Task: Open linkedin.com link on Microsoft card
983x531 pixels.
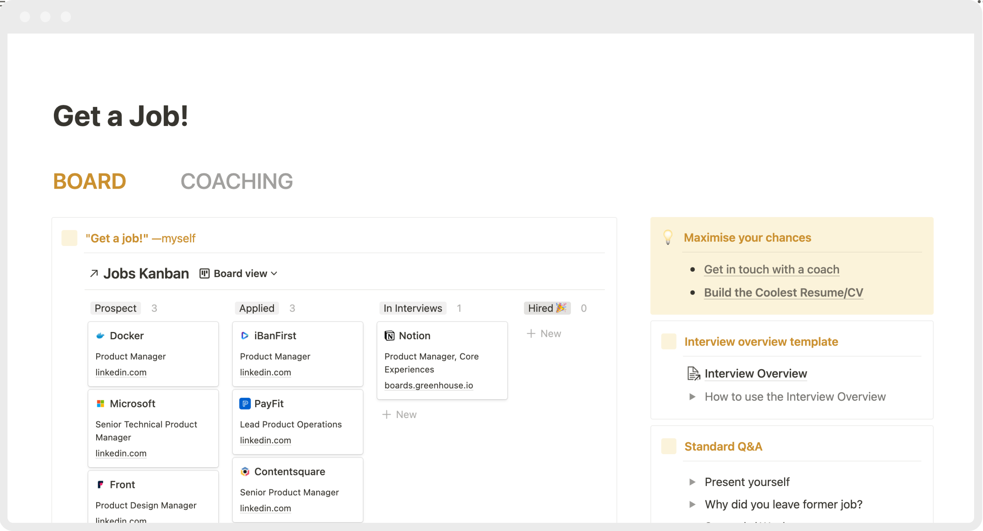Action: (x=121, y=453)
